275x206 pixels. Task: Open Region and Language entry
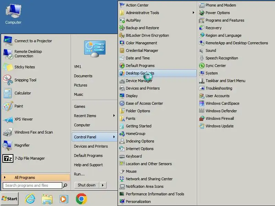[223, 35]
